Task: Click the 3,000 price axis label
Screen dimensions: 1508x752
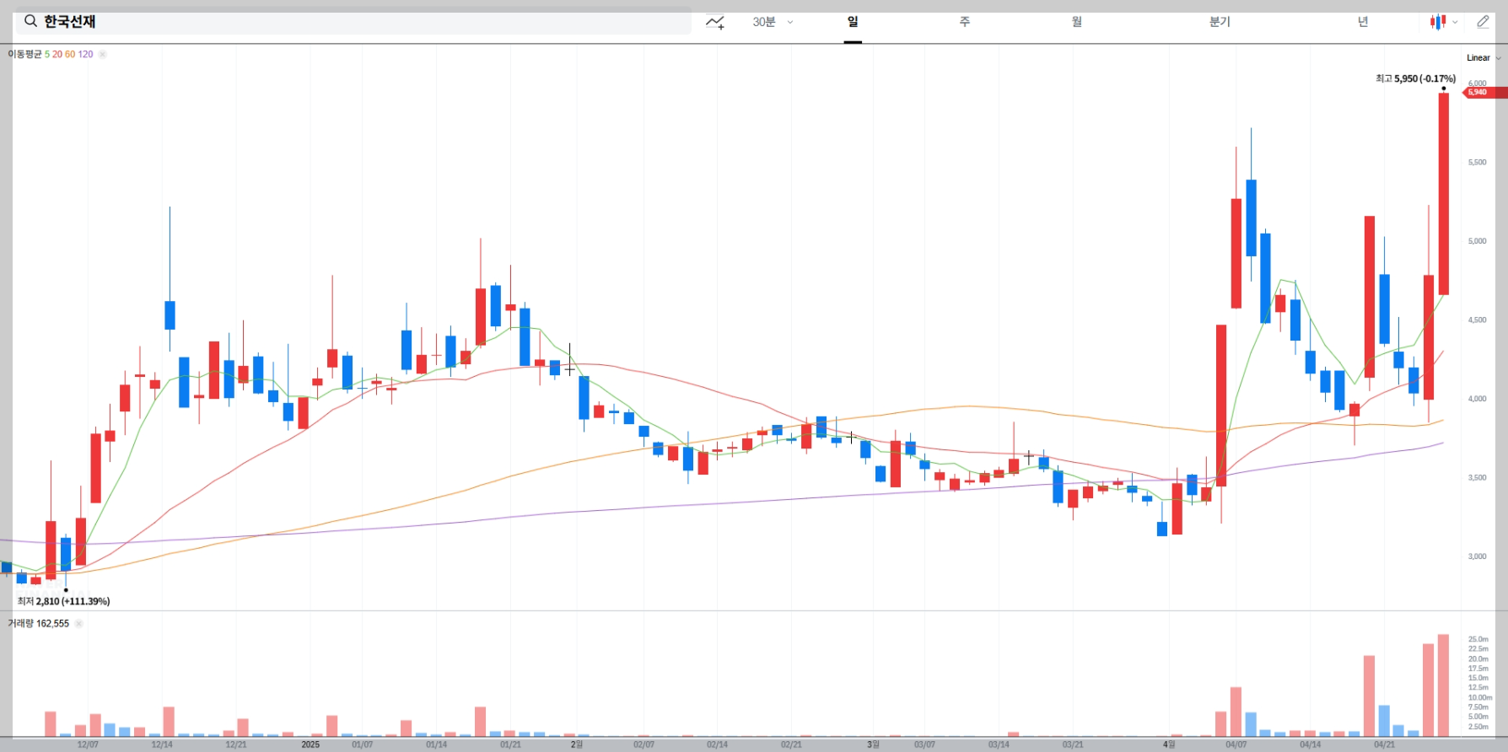Action: coord(1477,556)
